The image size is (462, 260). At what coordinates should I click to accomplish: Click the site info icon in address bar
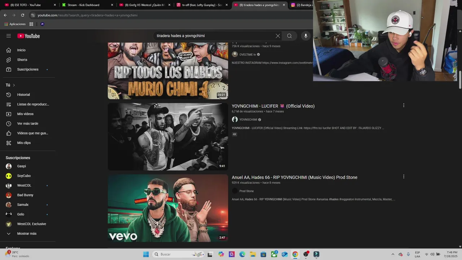pos(33,15)
